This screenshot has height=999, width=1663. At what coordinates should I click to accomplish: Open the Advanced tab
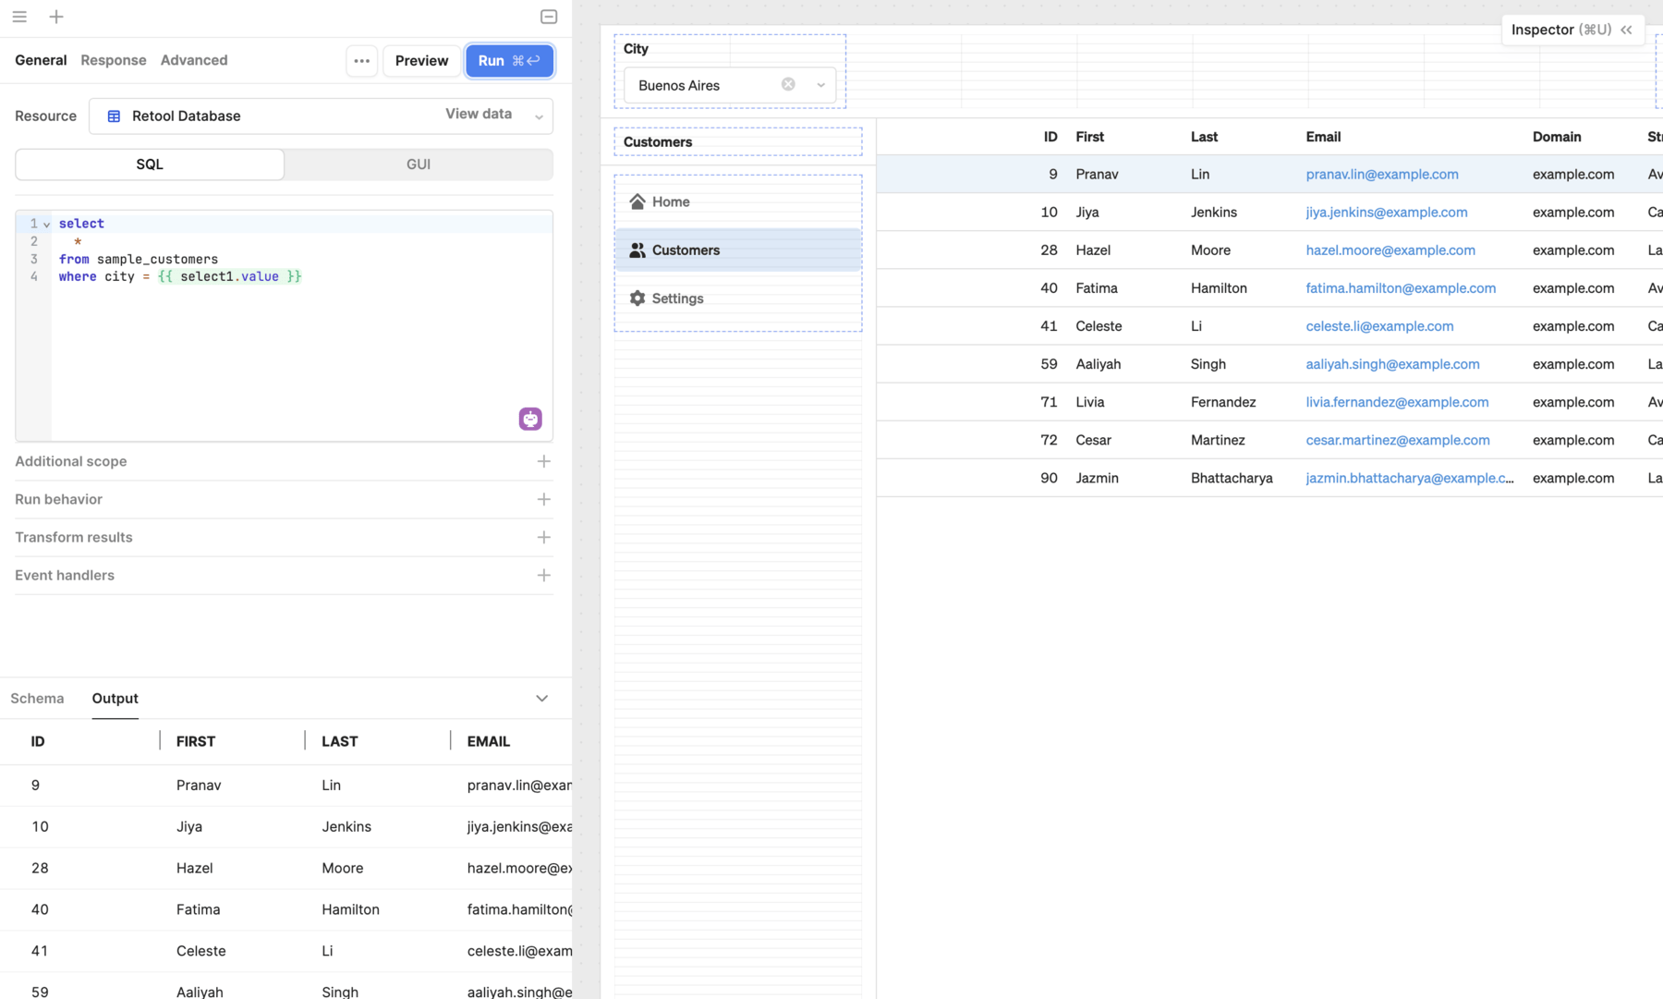194,60
